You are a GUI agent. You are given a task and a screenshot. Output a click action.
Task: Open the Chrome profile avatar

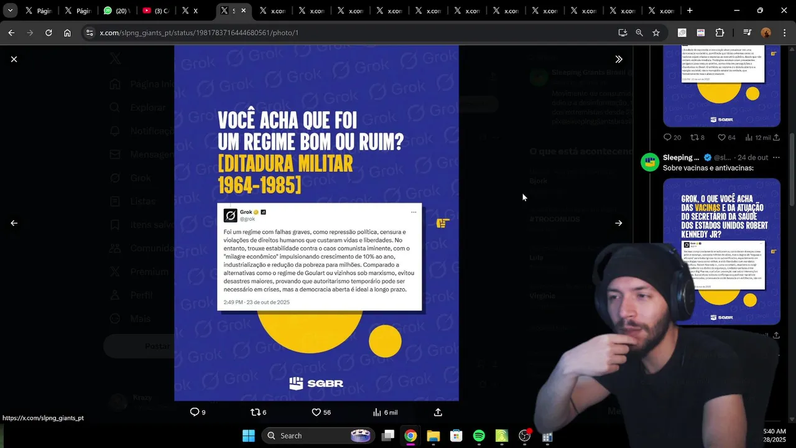[766, 32]
